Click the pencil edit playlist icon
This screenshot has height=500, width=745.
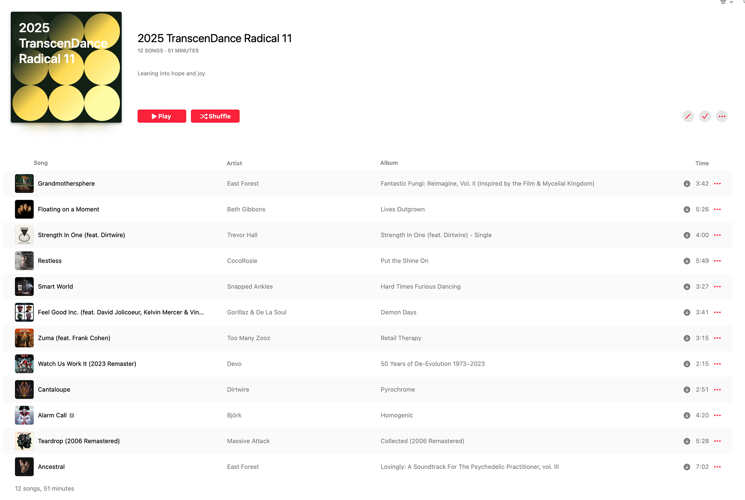pos(688,116)
